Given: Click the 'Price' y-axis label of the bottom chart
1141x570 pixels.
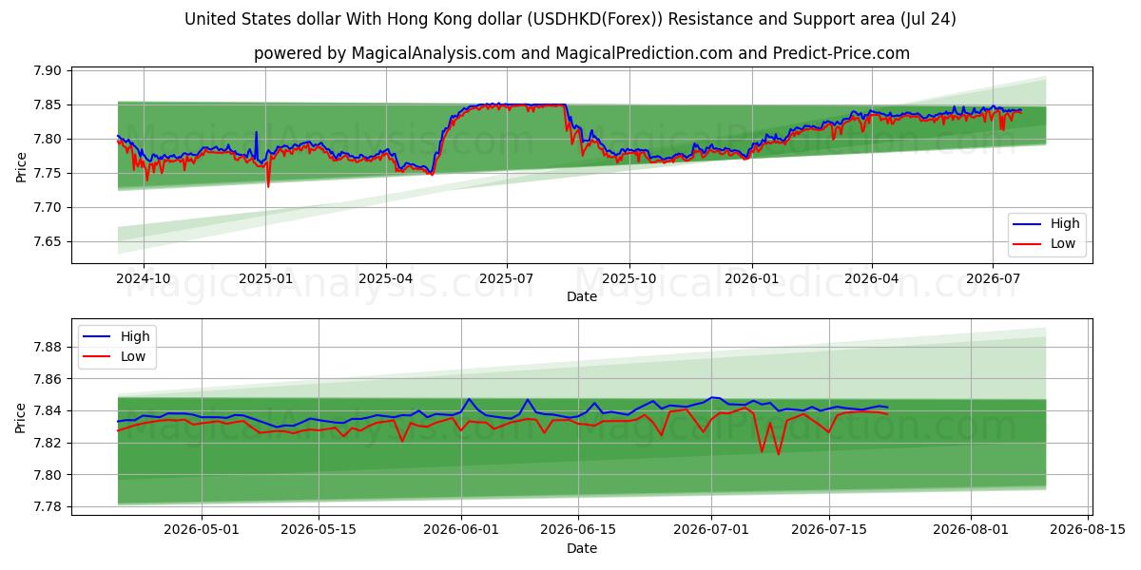Looking at the screenshot, I should tap(22, 417).
